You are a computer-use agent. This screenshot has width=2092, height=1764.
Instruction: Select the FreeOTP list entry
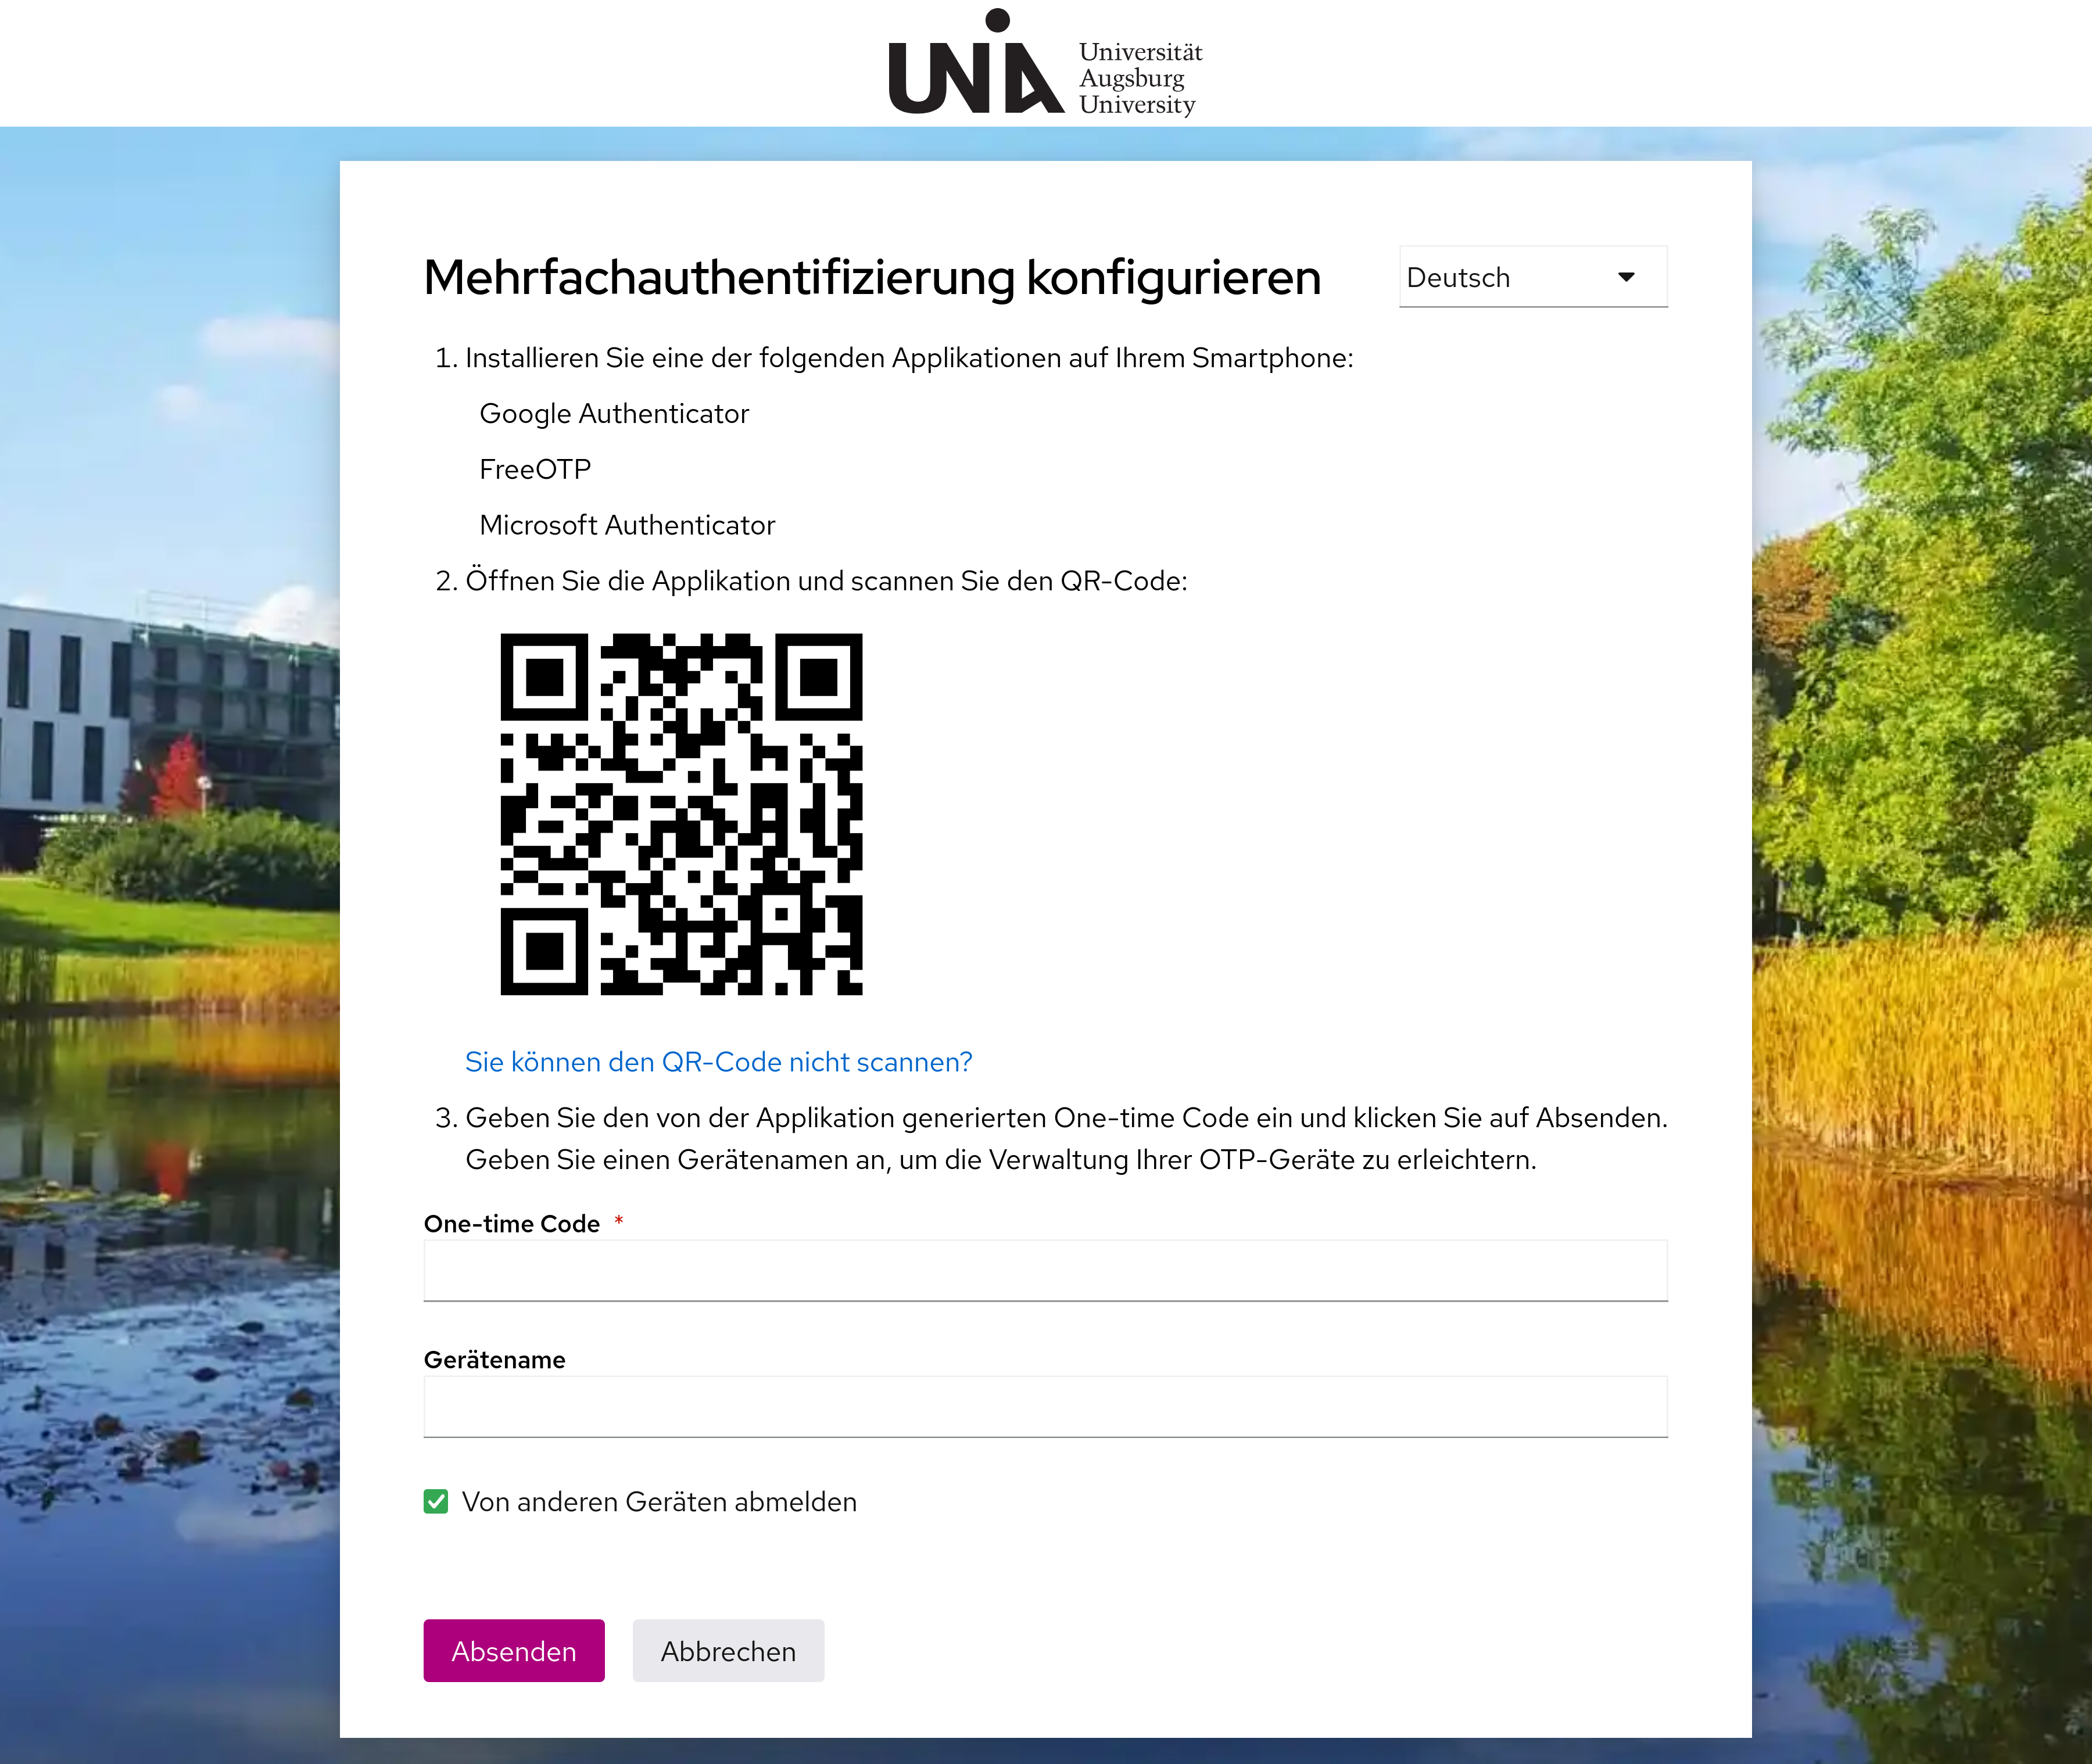point(535,470)
